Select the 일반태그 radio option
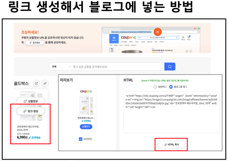The image size is (228, 161). (x=155, y=87)
